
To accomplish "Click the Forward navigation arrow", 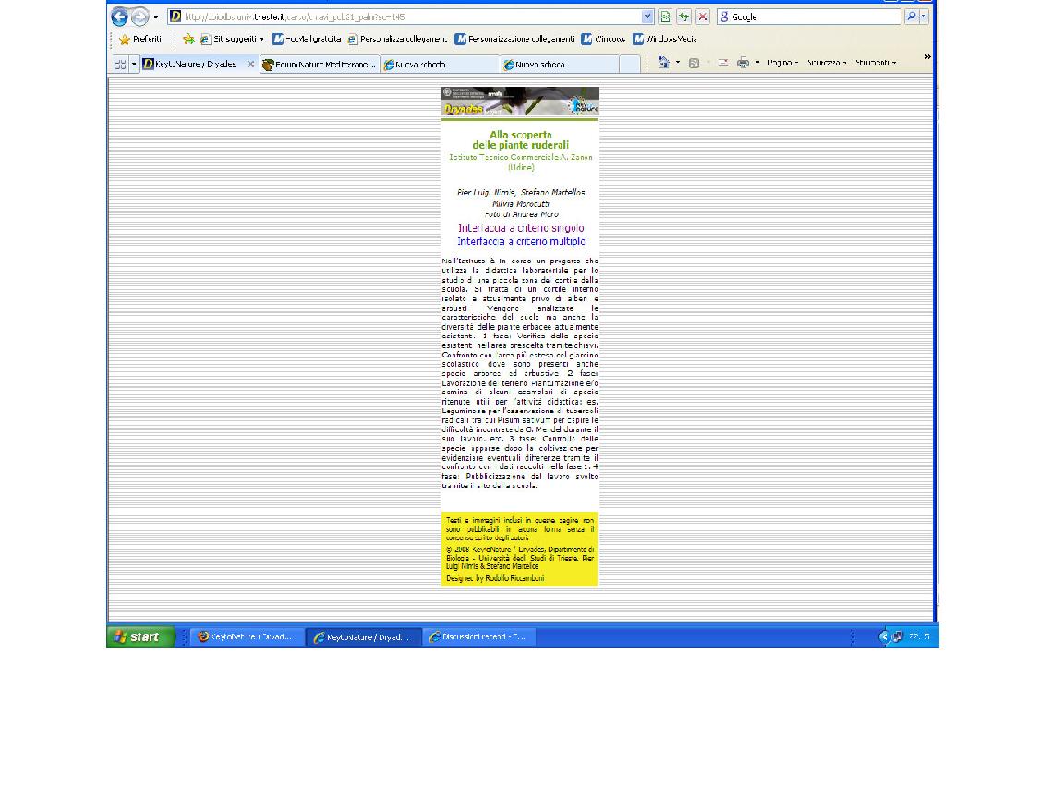I will [139, 17].
